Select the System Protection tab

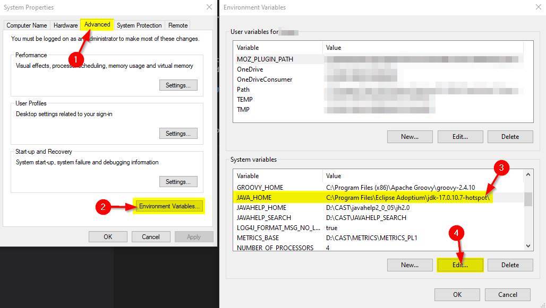click(139, 25)
